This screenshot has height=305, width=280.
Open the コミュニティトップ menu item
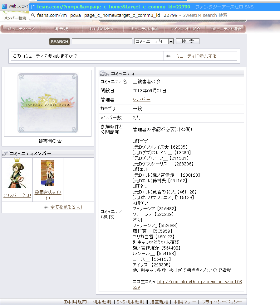pyautogui.click(x=20, y=29)
